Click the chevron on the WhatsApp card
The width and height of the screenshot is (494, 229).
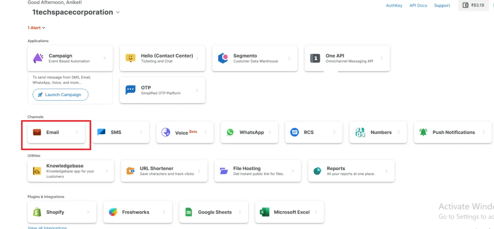tap(270, 132)
